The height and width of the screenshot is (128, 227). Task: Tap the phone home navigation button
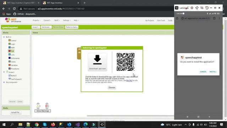[x=198, y=117]
